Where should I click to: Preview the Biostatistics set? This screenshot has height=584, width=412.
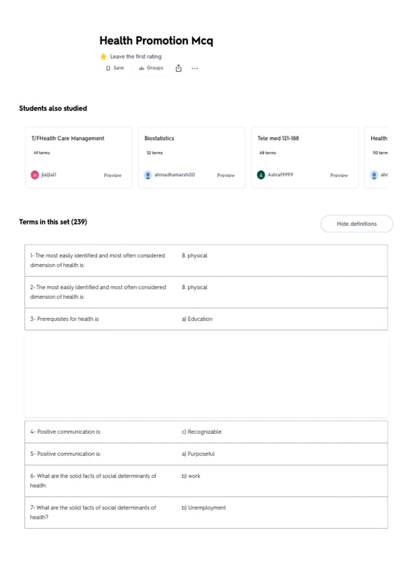tap(226, 175)
